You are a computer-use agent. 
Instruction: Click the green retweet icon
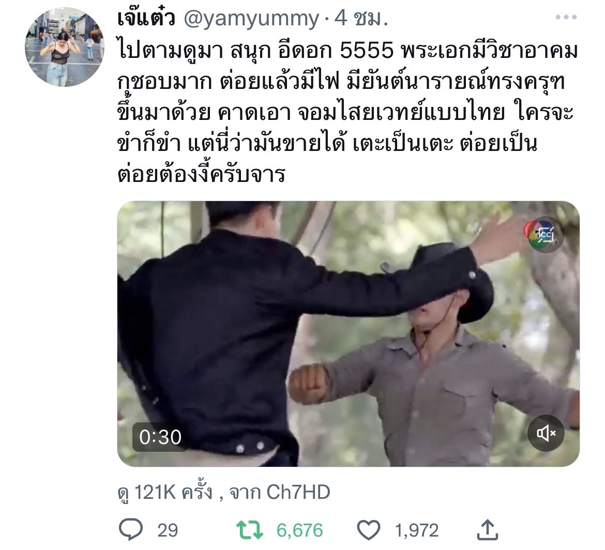250,529
